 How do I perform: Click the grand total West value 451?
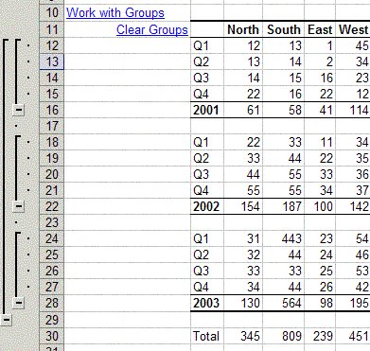pyautogui.click(x=353, y=336)
